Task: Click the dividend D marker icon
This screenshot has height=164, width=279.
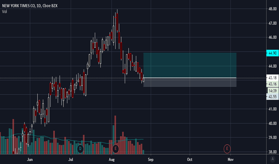Action: pyautogui.click(x=80, y=148)
